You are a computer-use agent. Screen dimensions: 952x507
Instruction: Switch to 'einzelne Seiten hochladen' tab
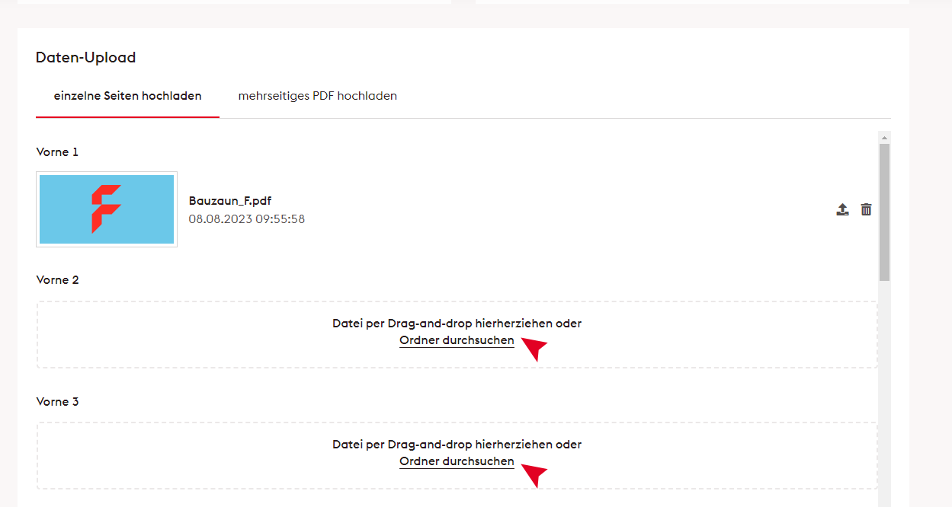[x=127, y=96]
